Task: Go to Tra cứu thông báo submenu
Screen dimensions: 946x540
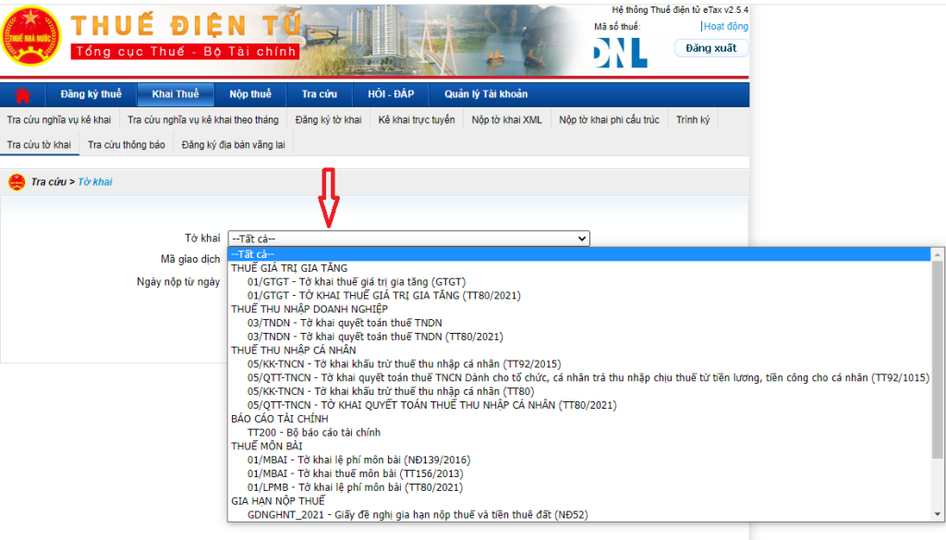Action: [x=126, y=145]
